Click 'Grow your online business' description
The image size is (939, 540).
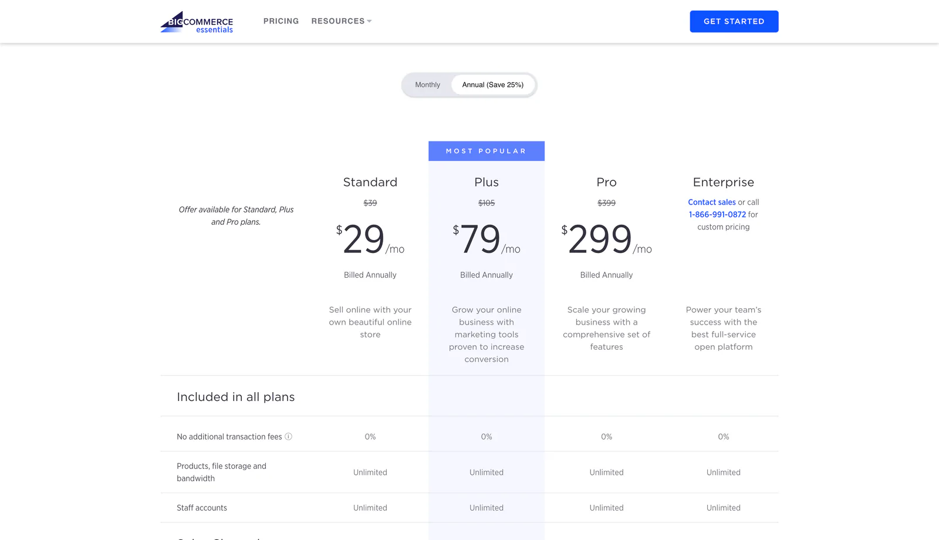click(x=487, y=335)
